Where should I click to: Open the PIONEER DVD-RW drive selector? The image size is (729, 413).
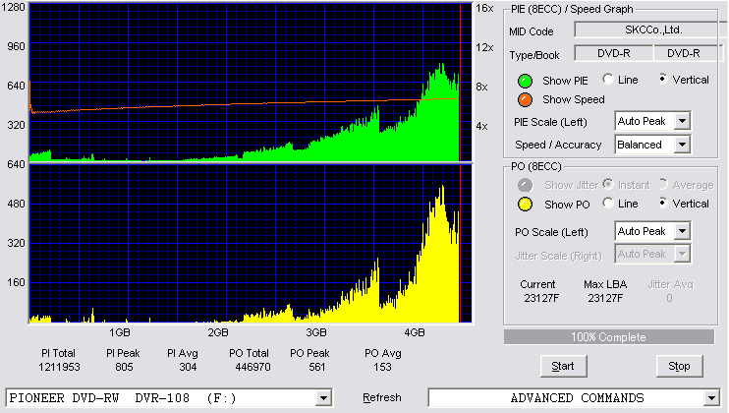(323, 398)
